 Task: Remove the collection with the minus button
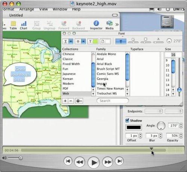[x=71, y=101]
